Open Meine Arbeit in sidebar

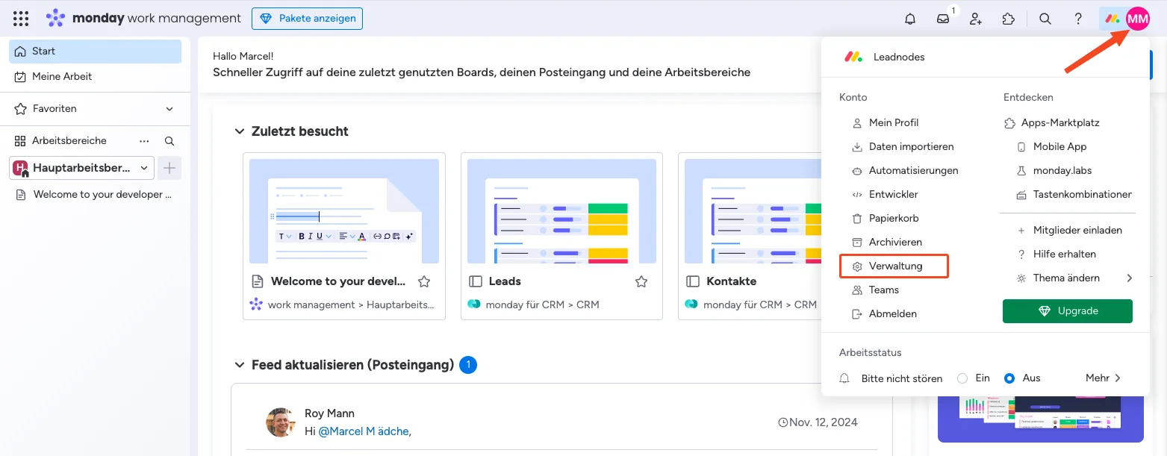point(95,76)
